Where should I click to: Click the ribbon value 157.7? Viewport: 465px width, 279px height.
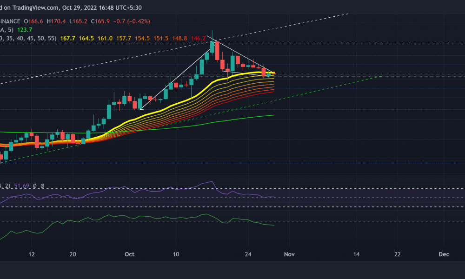click(124, 39)
